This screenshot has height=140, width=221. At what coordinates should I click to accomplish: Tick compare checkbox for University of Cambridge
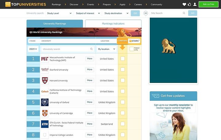[x=122, y=113]
